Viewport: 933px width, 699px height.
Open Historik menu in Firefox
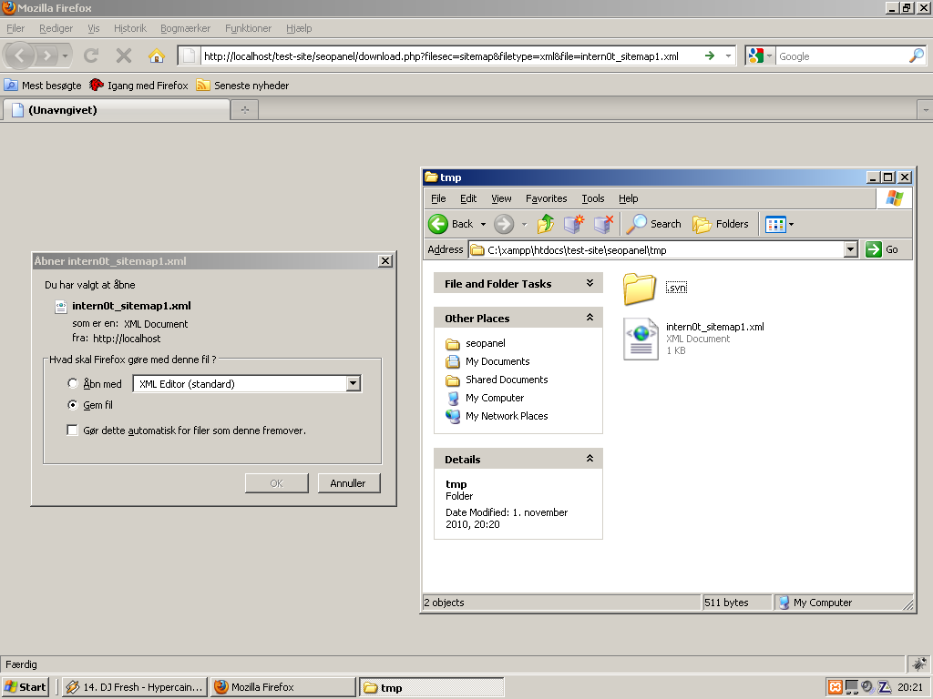click(x=129, y=28)
